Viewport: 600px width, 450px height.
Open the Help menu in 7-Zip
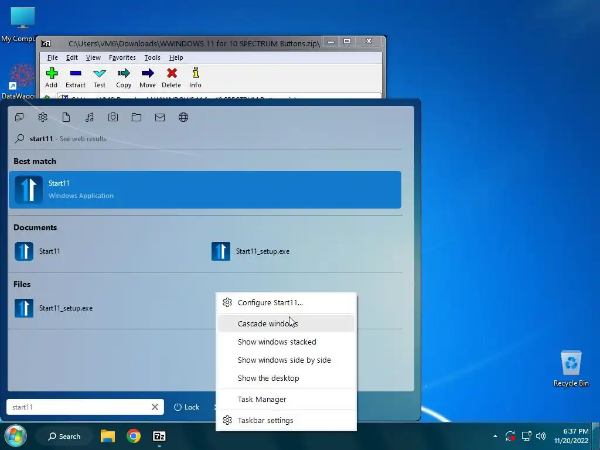pyautogui.click(x=176, y=57)
